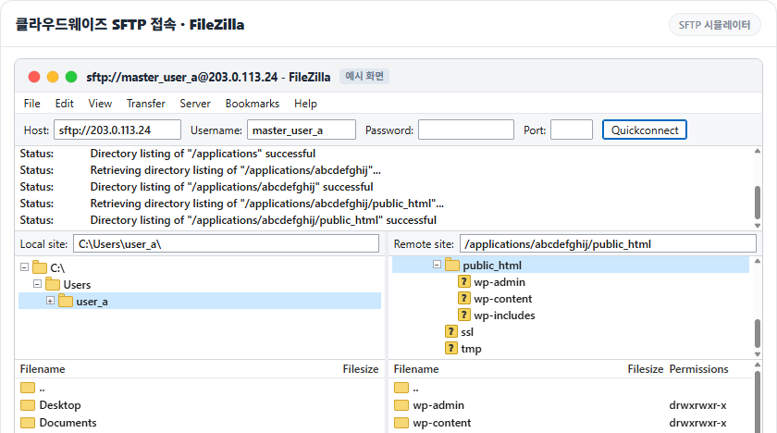This screenshot has height=433, width=777.
Task: Sort remote files by Permissions column
Action: 698,369
